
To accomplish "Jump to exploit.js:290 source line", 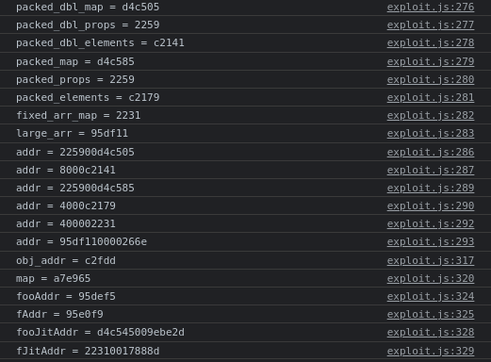I will click(x=431, y=206).
